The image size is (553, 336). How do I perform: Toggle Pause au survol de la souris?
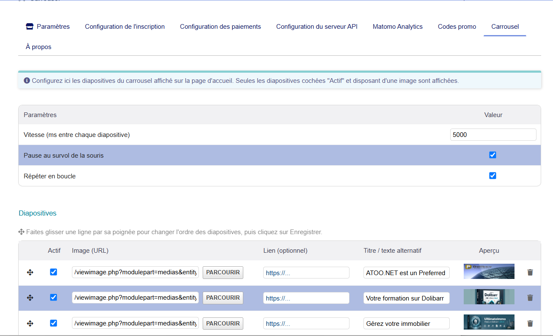pos(492,155)
